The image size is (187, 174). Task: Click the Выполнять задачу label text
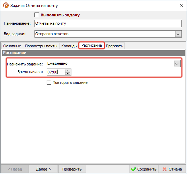pos(60,15)
